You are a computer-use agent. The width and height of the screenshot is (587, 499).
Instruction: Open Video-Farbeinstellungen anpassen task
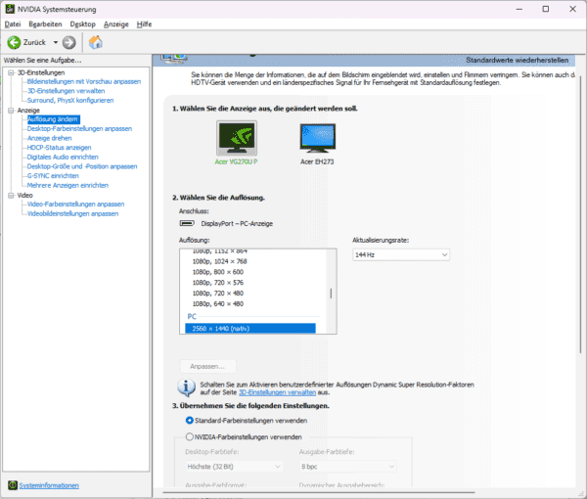pos(75,204)
